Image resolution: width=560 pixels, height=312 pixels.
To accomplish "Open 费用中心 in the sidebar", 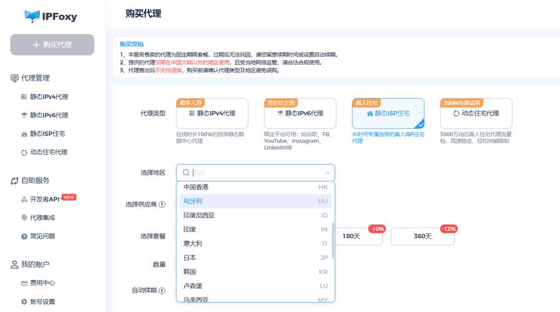I will (42, 283).
